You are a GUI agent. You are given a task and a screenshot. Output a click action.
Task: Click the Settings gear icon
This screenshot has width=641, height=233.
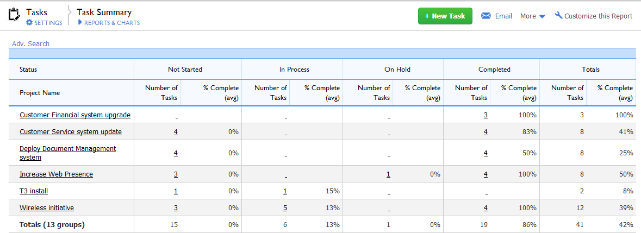tap(29, 22)
